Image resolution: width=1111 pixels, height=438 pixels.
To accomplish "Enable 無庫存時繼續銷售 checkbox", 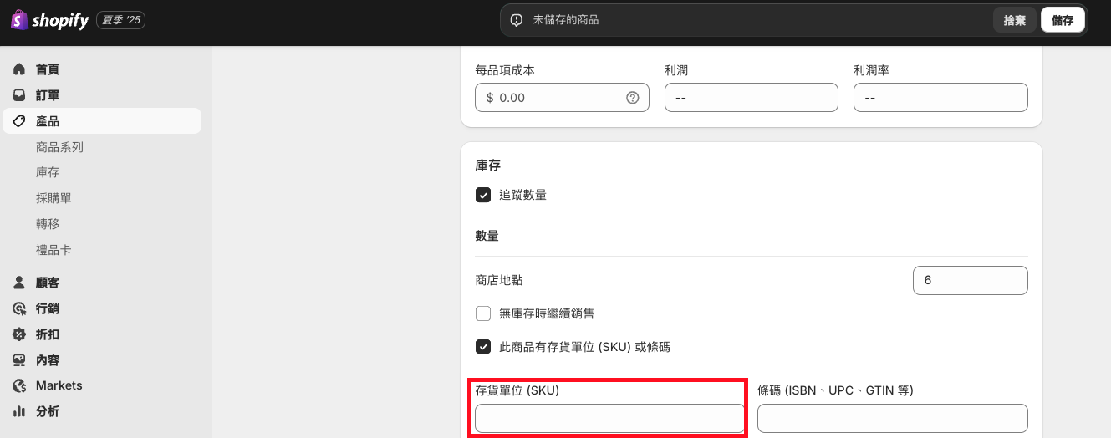I will pyautogui.click(x=483, y=313).
